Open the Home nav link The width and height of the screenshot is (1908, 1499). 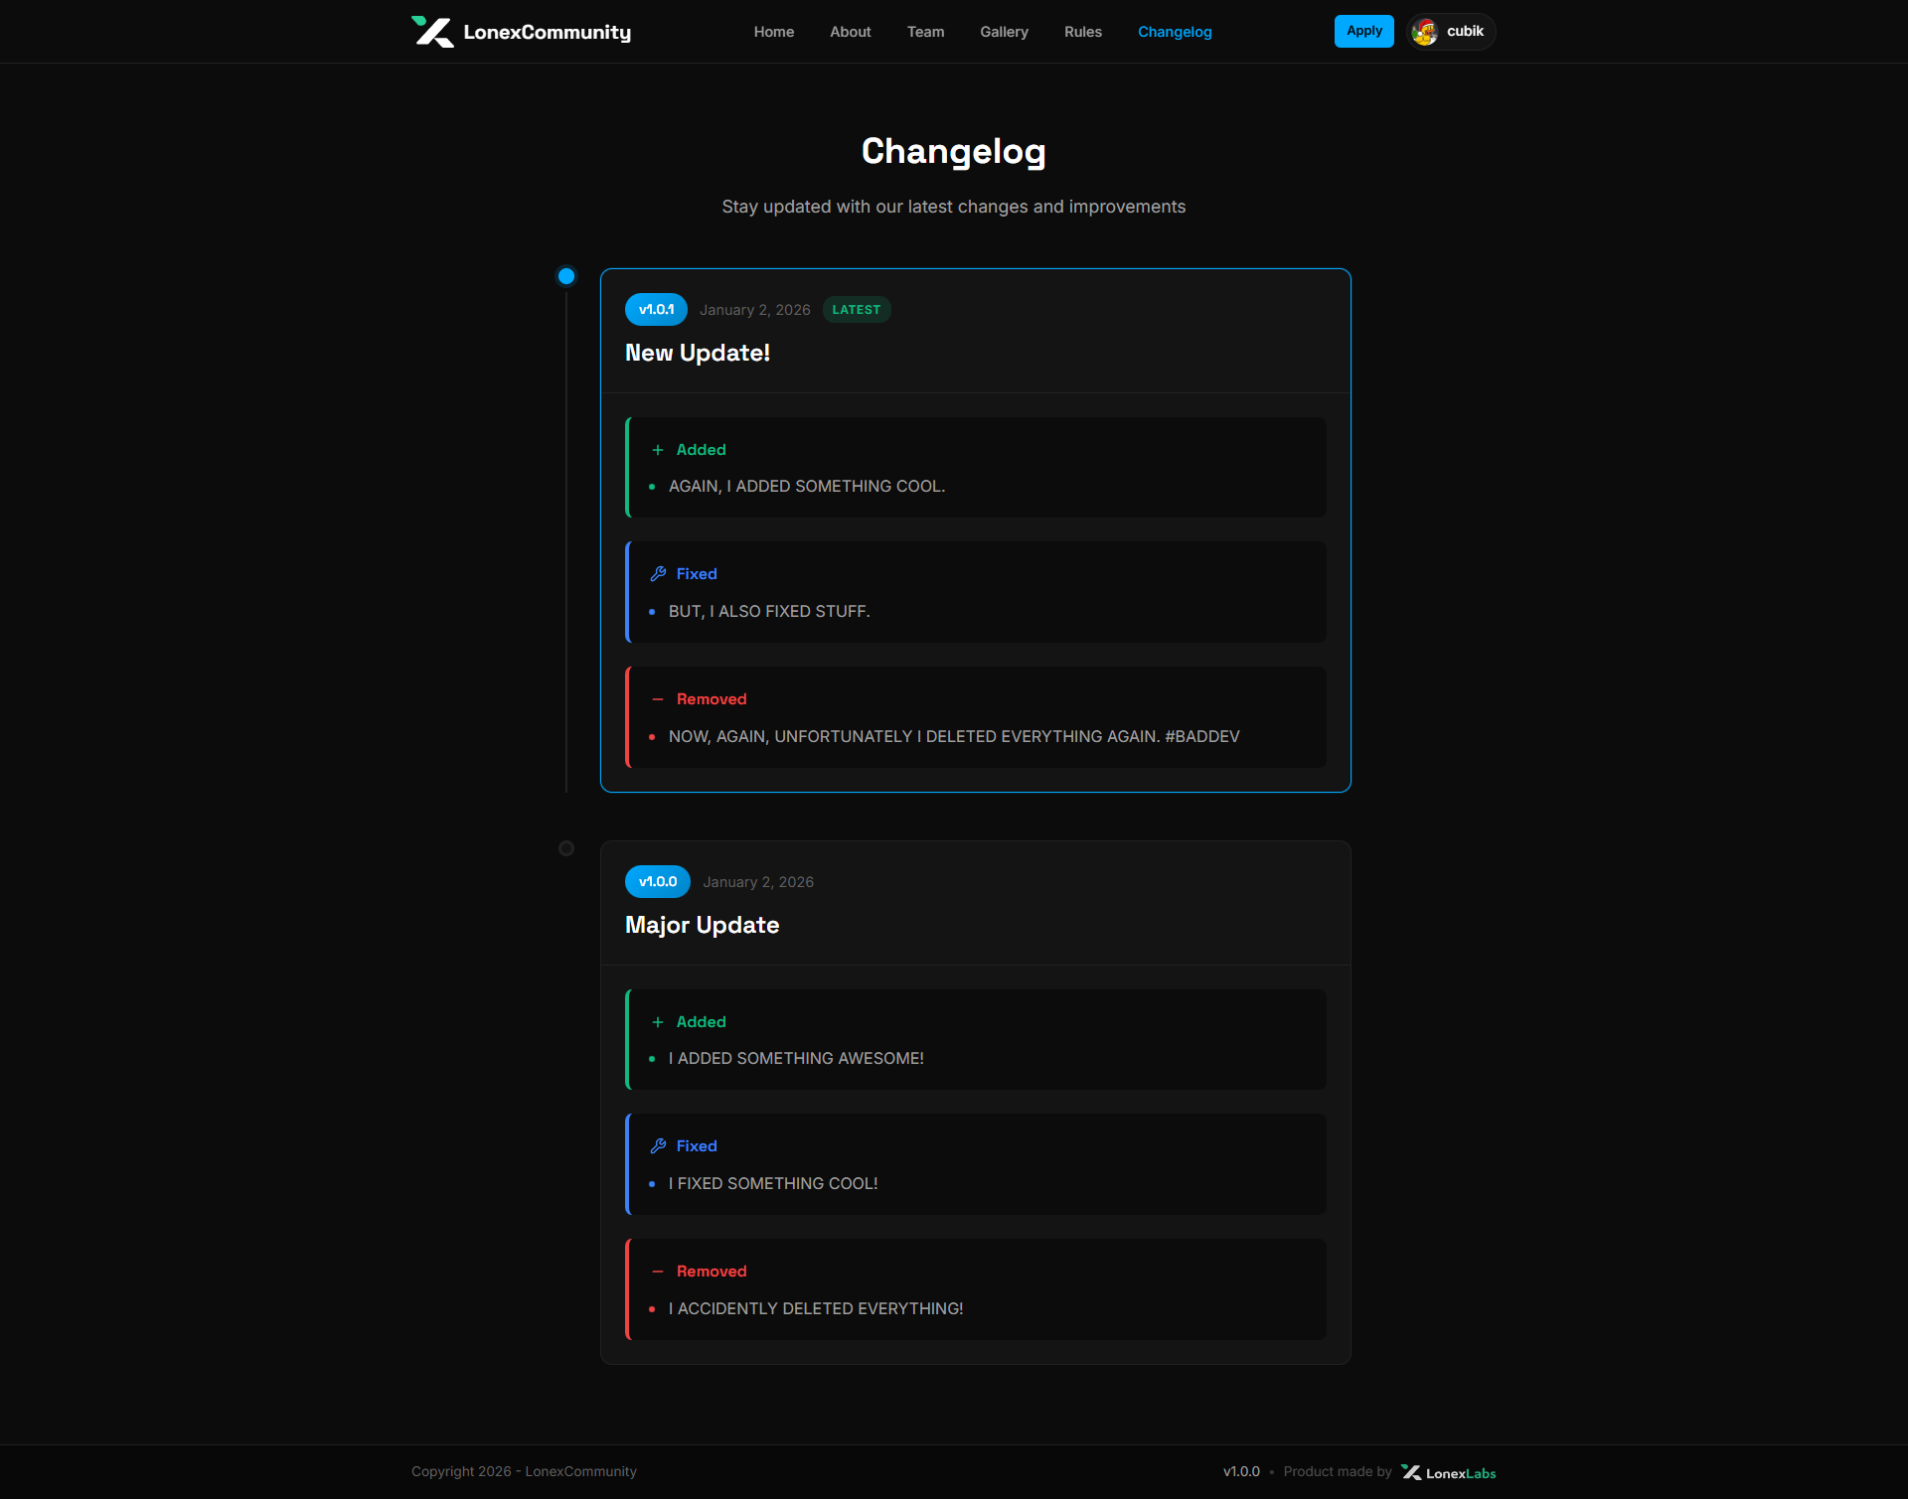(x=774, y=32)
